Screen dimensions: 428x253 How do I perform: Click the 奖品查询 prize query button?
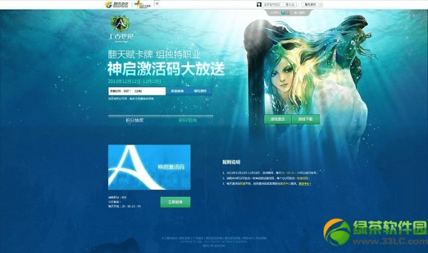[178, 91]
